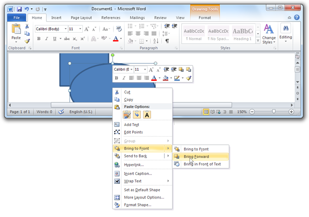Click the green rotation handle on shape

click(x=113, y=55)
